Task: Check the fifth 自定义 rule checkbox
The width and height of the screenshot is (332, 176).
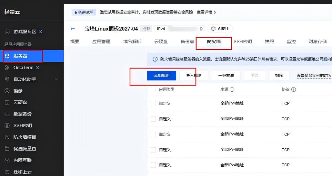Action: (x=153, y=165)
